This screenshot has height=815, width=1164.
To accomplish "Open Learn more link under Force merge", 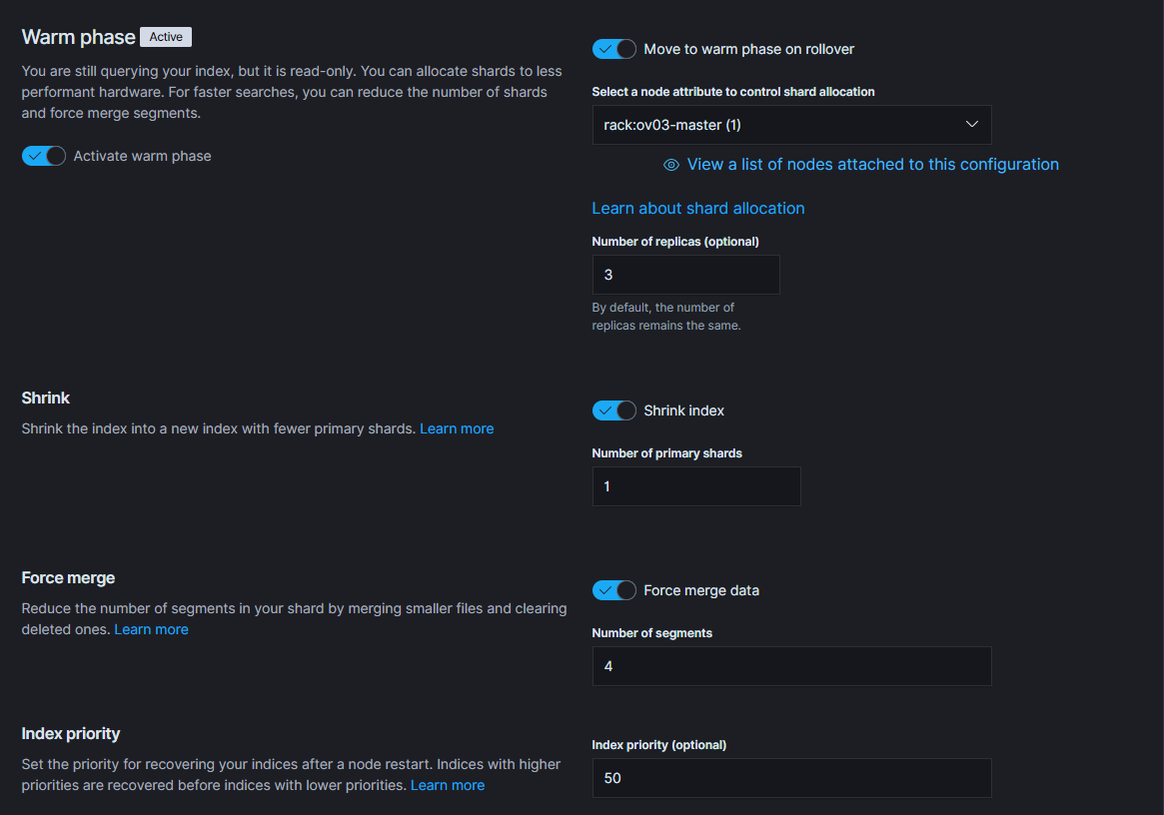I will click(151, 629).
